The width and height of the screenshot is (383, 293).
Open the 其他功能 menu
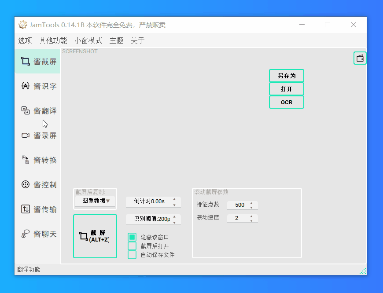point(53,40)
